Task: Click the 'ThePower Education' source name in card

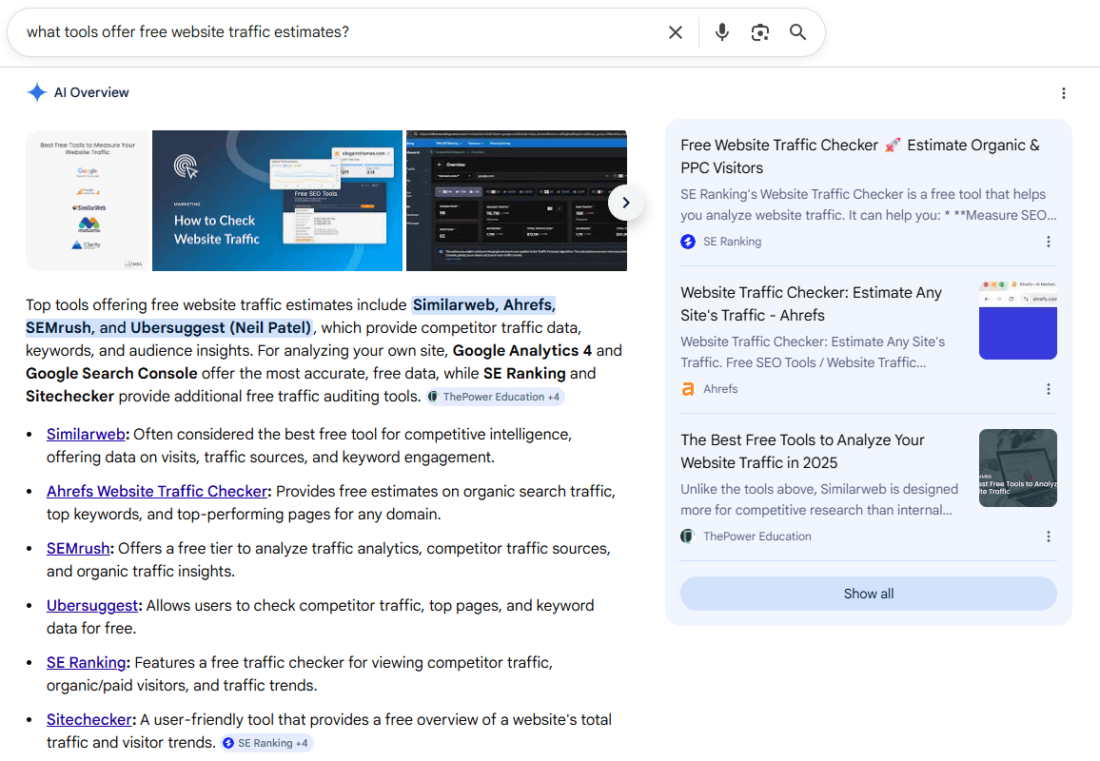Action: [756, 536]
